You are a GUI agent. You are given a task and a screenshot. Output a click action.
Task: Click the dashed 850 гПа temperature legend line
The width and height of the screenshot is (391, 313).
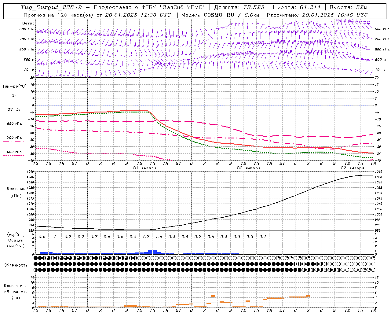click(x=13, y=127)
